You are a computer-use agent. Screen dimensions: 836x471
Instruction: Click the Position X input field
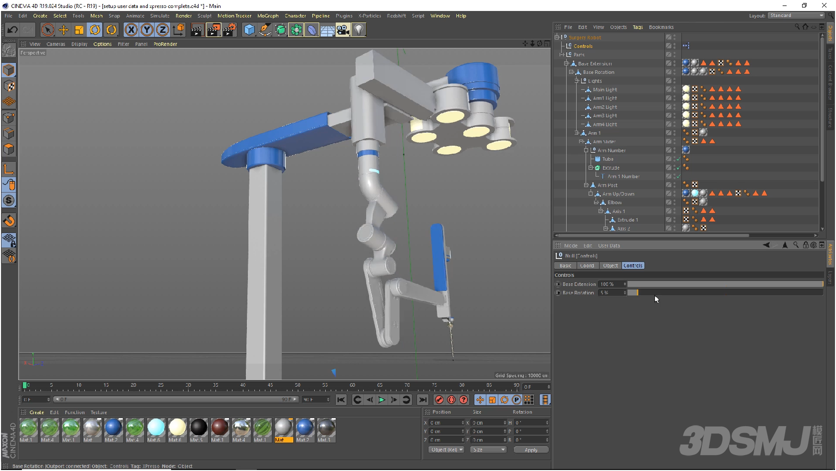pos(447,423)
